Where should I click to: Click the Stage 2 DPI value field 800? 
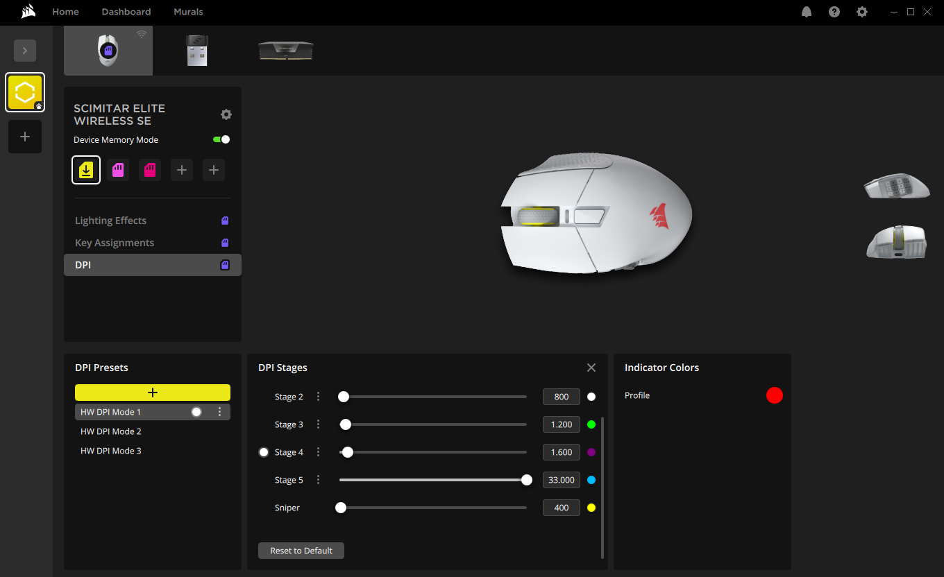pyautogui.click(x=562, y=397)
